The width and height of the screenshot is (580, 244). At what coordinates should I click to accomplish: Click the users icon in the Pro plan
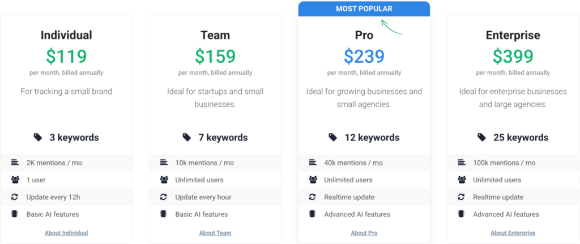click(313, 180)
